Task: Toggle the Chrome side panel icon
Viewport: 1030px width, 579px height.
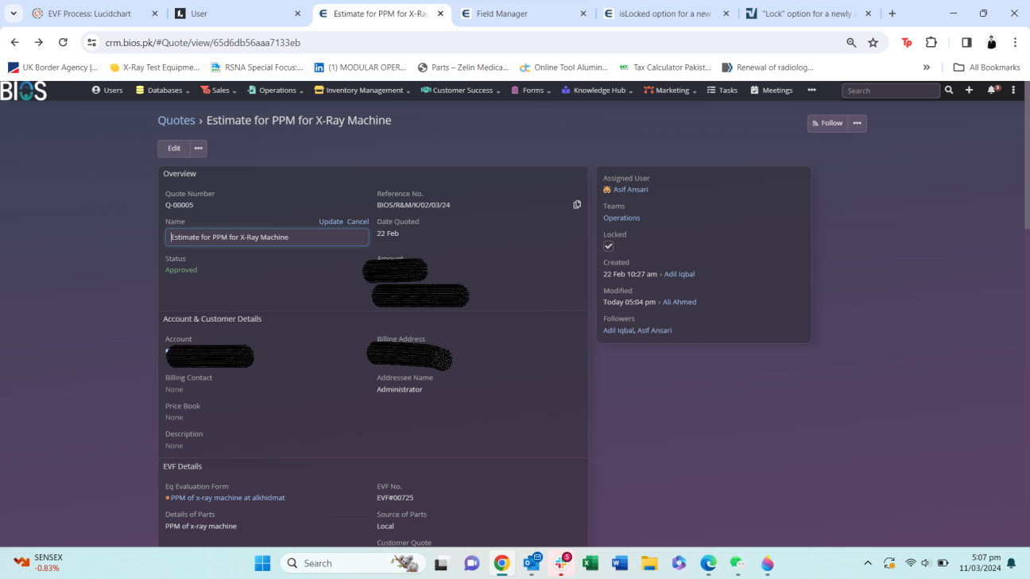Action: pos(966,42)
